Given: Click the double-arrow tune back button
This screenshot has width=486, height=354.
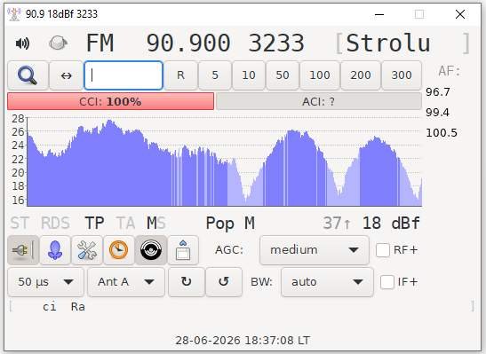Looking at the screenshot, I should coord(66,75).
